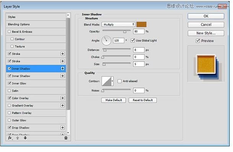The image size is (233, 152).
Task: Uncheck the second Inner Shadow checkbox
Action: 10,76
